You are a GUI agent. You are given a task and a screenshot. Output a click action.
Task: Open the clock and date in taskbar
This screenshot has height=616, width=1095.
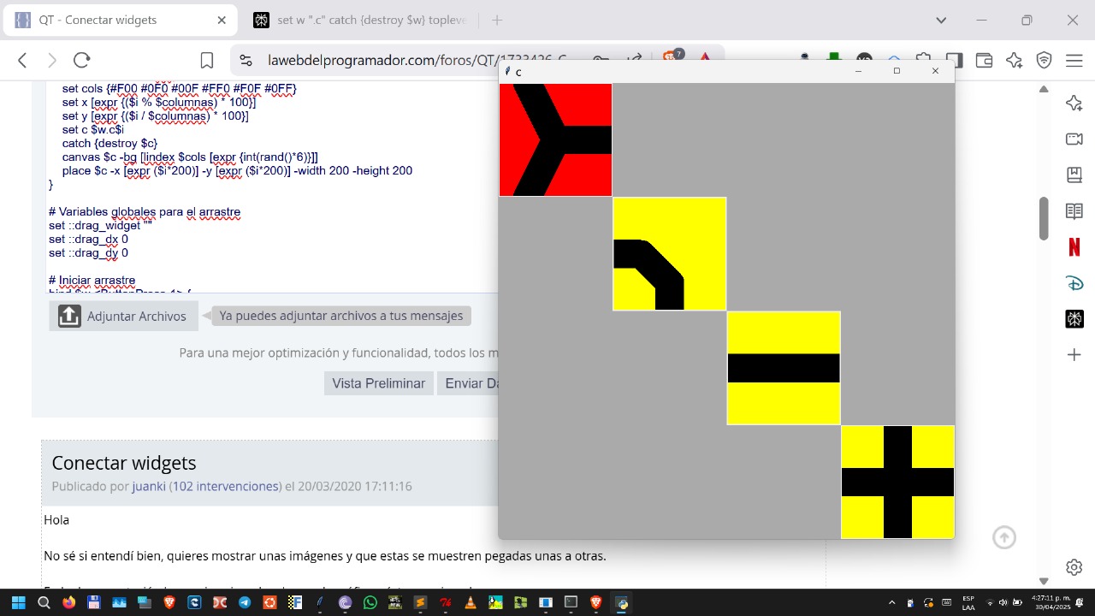click(x=1051, y=602)
